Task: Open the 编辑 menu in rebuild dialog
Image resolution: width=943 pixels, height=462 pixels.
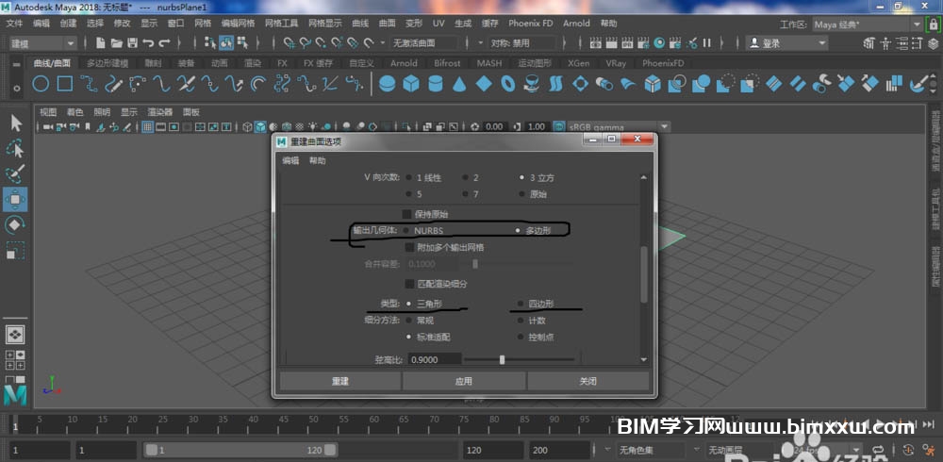Action: (x=291, y=160)
